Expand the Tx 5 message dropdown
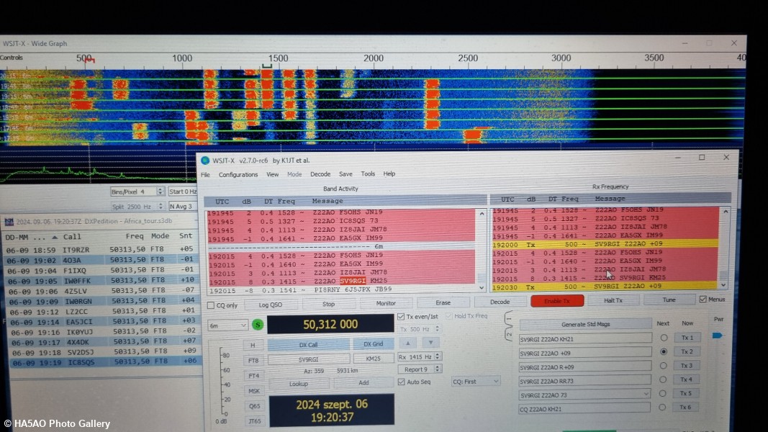The height and width of the screenshot is (432, 768). pyautogui.click(x=646, y=394)
